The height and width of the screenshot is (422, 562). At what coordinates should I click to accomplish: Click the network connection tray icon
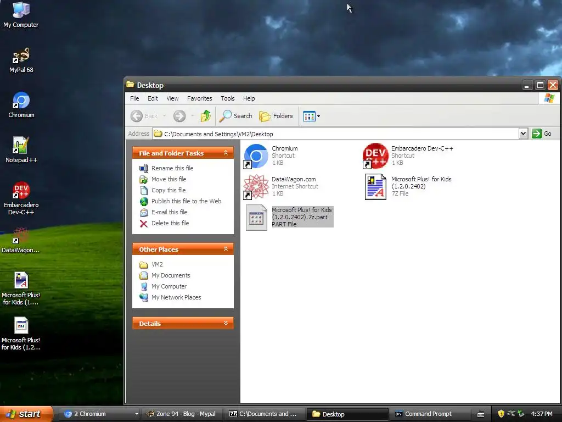(511, 414)
